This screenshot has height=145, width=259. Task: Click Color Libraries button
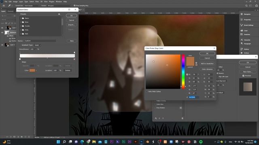point(207,69)
